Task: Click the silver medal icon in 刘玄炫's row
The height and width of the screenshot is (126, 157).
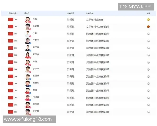Action: pyautogui.click(x=148, y=105)
